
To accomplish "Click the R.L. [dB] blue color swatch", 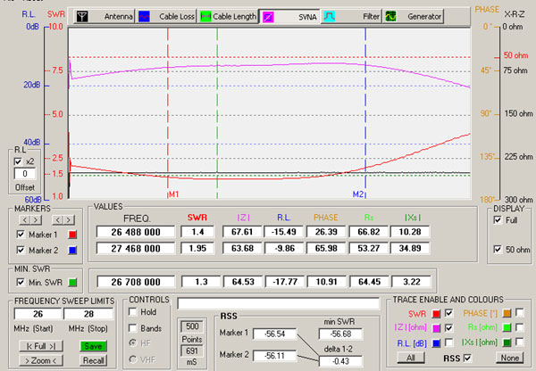I will pos(436,343).
